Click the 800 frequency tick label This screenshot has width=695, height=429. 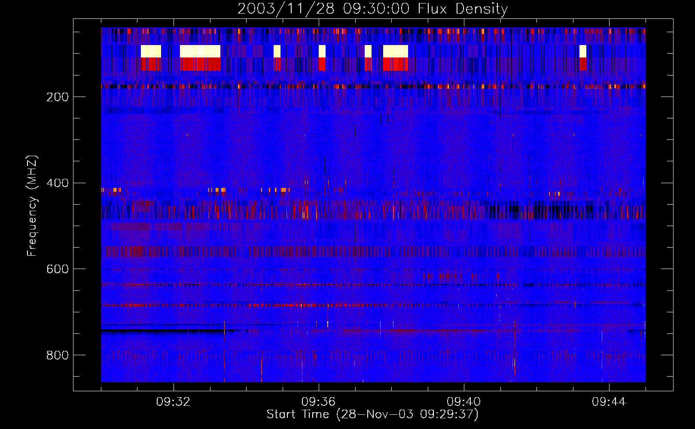(x=58, y=355)
